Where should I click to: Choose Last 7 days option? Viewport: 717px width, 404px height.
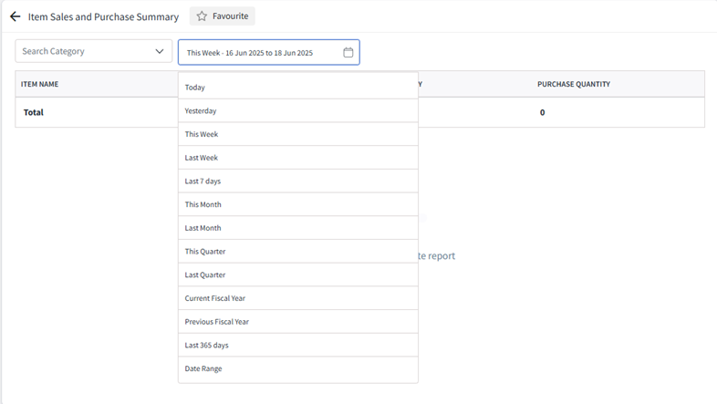coord(298,181)
